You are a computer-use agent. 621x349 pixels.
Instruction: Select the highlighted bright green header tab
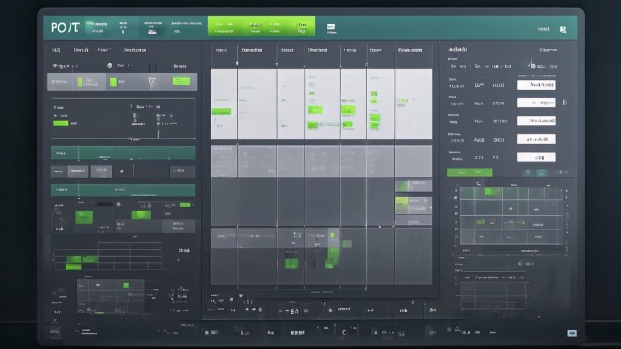point(261,26)
